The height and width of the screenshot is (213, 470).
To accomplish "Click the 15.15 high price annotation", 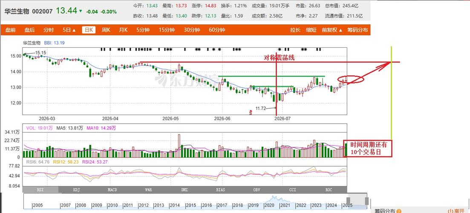I will [40, 53].
